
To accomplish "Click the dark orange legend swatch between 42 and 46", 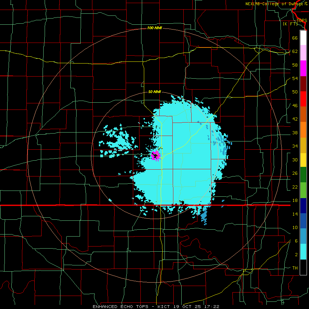I will tap(303, 114).
